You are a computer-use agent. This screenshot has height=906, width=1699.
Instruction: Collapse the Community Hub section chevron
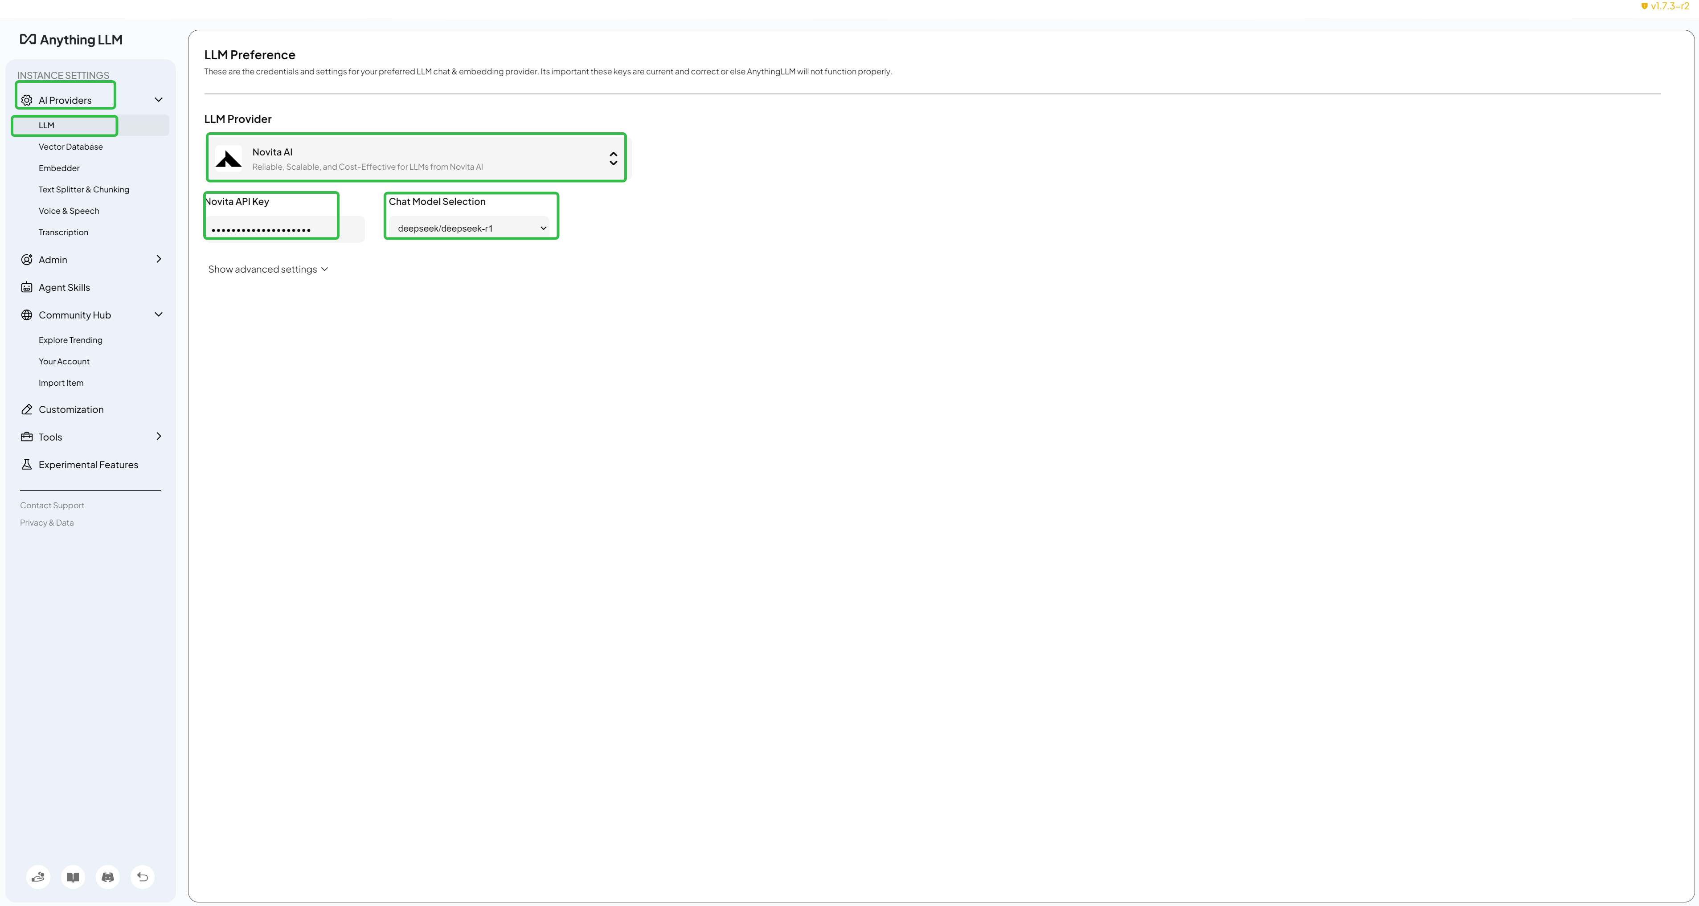pos(158,314)
